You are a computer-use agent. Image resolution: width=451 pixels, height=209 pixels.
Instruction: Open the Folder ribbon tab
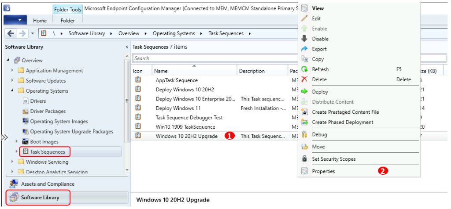(x=67, y=20)
